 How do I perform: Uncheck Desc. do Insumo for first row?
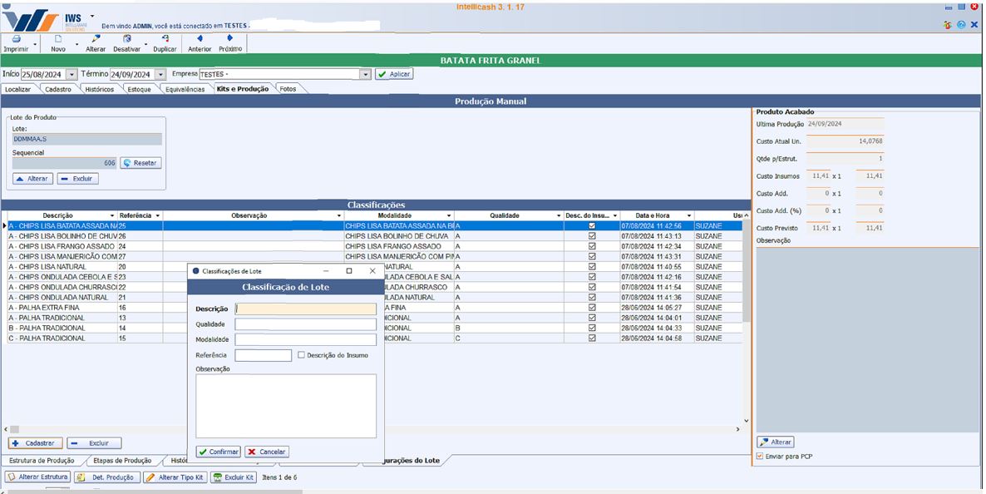(592, 225)
